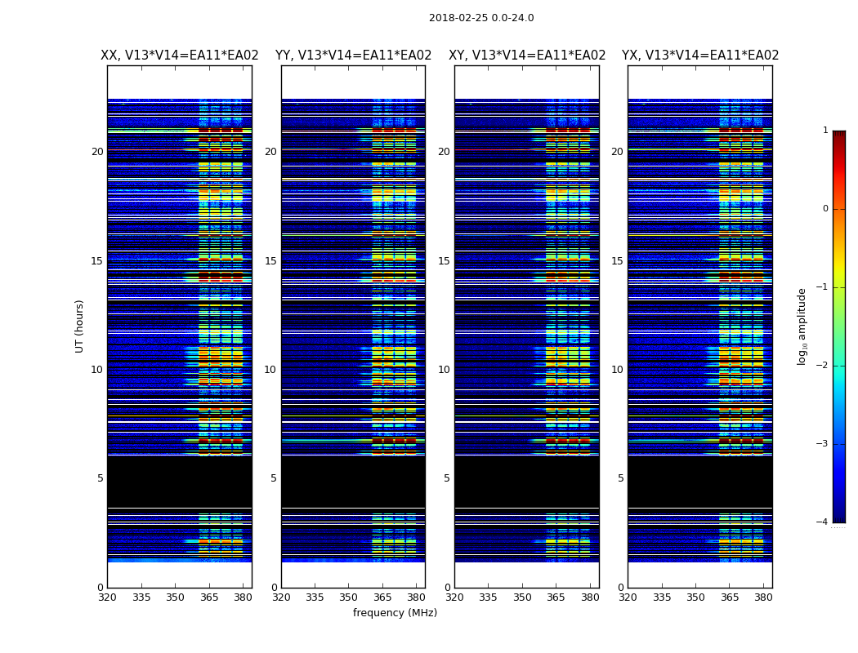
Task: Click the 2018-02-25 0.0-24.0 figure title
Action: coord(481,18)
